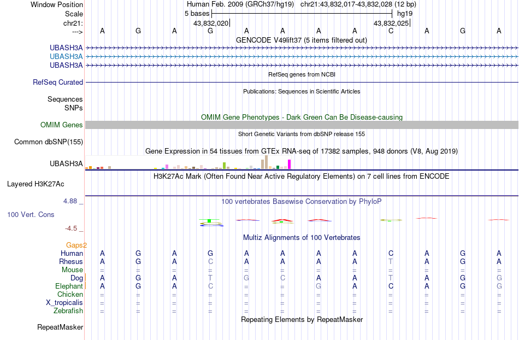519x340 pixels.
Task: Click the lime green GTEx expression bar
Action: point(225,166)
